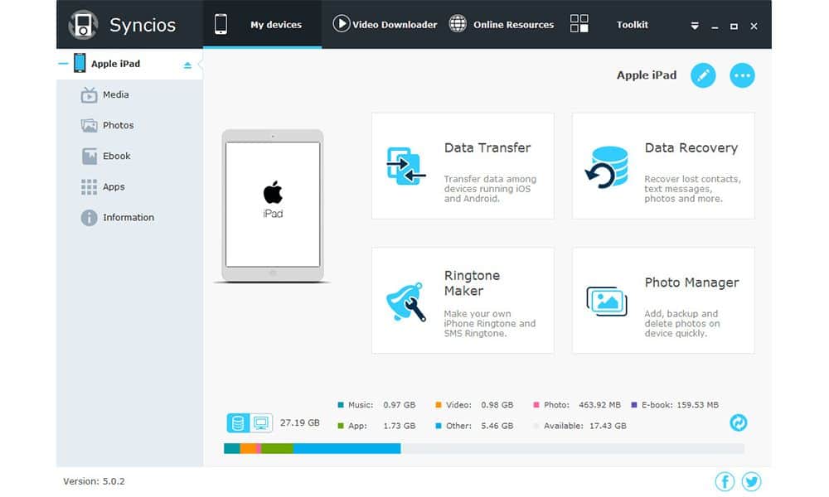Click the Version: 5.0.2 text
The image size is (829, 497).
tap(95, 481)
